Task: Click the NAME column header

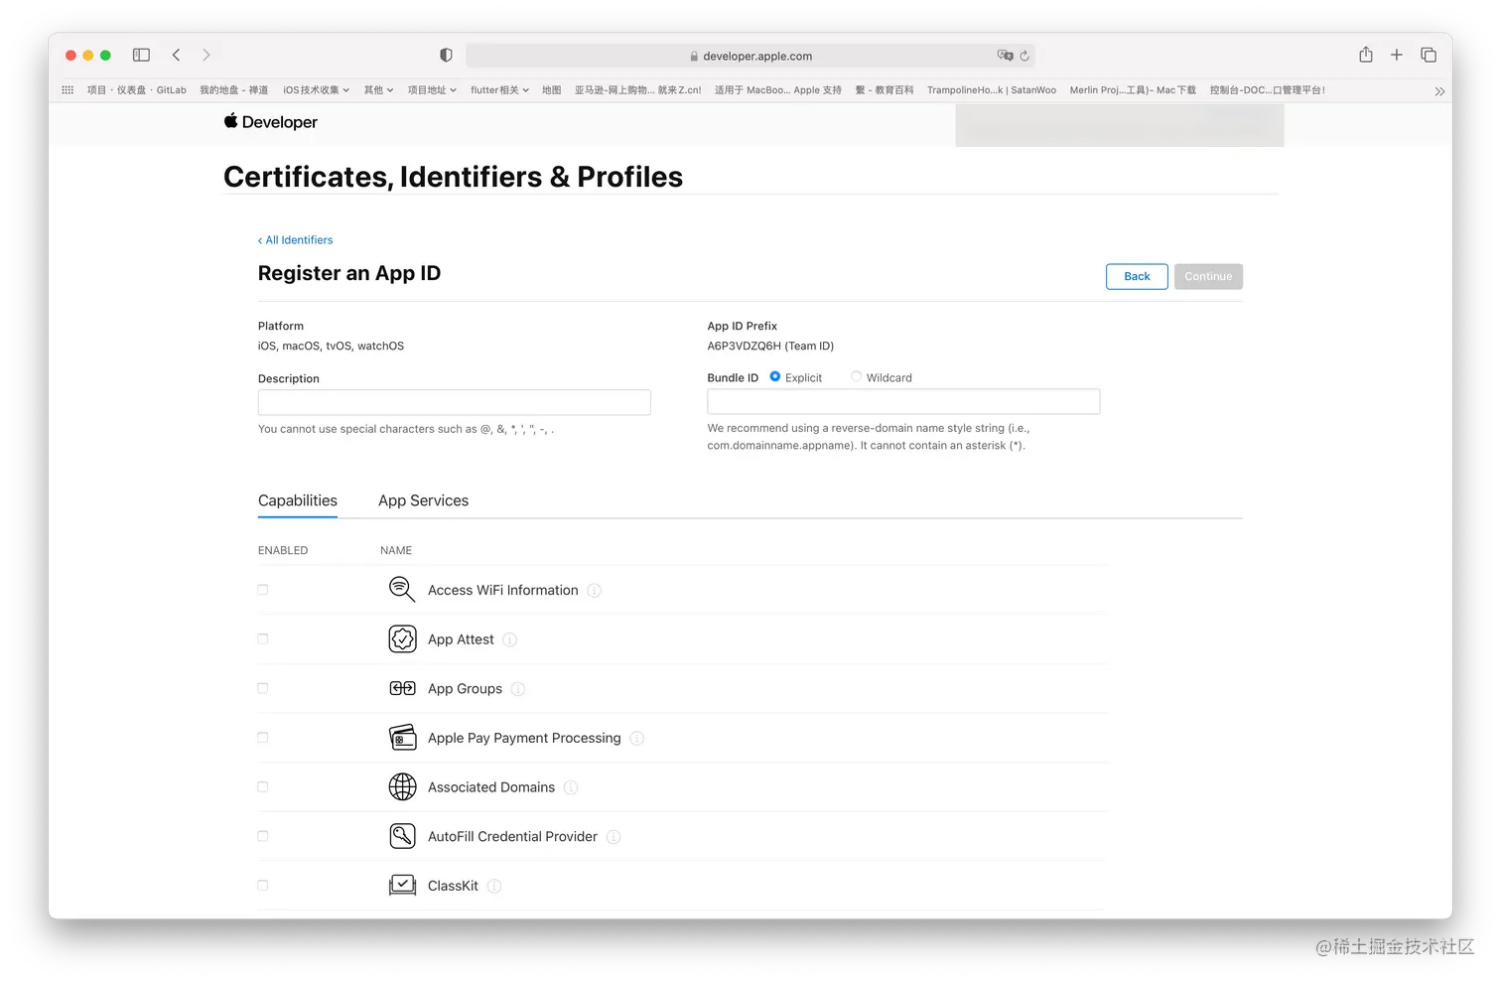Action: point(396,550)
